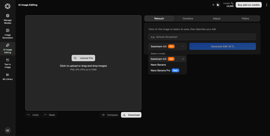Switch to the Filters tab
The image size is (270, 136).
click(245, 18)
